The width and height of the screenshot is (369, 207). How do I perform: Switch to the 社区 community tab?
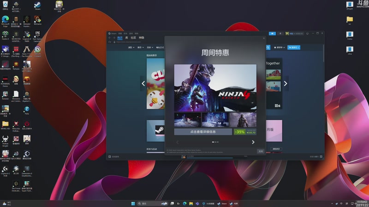(133, 38)
